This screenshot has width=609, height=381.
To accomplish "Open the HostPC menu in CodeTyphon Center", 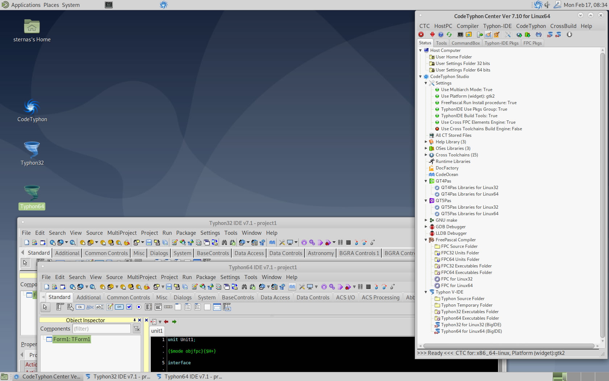I will [443, 26].
